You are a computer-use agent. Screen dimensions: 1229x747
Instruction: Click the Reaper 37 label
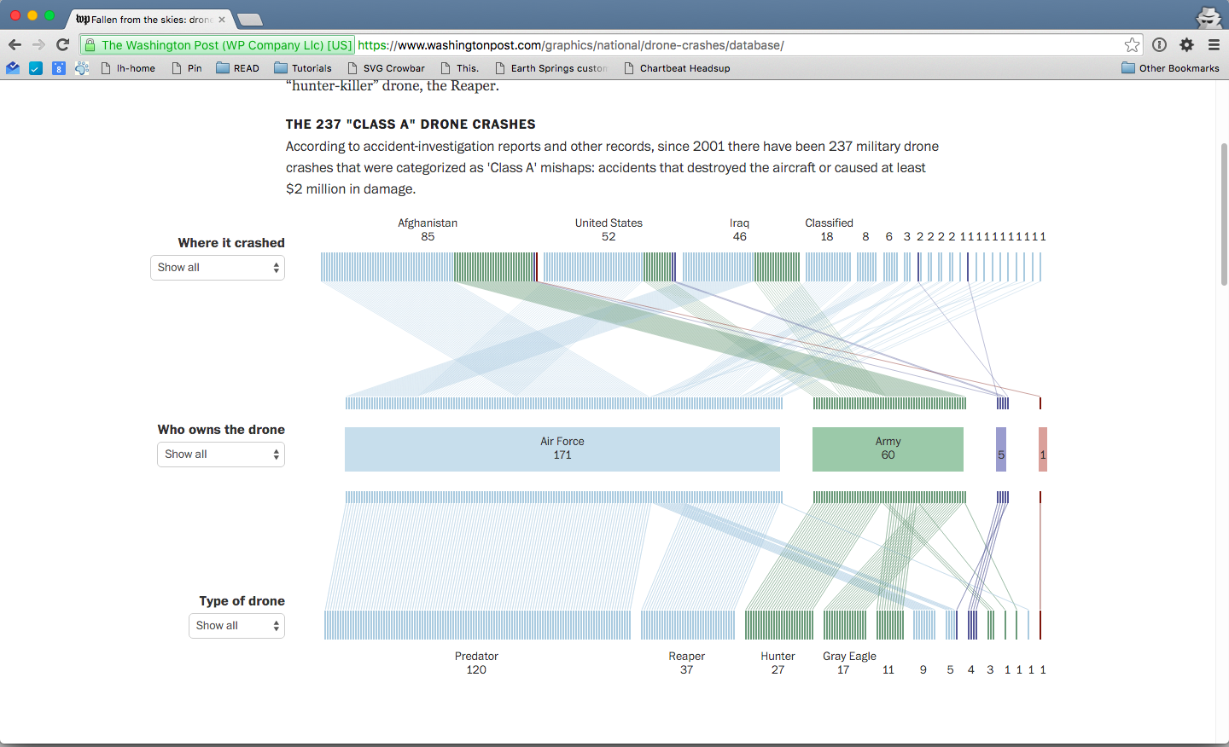(x=686, y=663)
